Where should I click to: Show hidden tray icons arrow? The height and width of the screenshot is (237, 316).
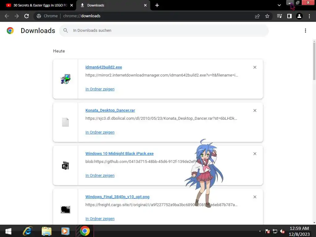point(260,231)
